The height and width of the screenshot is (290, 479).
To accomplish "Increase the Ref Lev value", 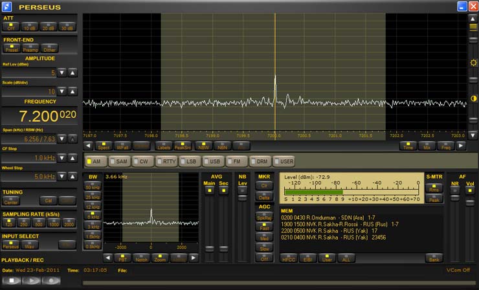I will click(x=72, y=72).
